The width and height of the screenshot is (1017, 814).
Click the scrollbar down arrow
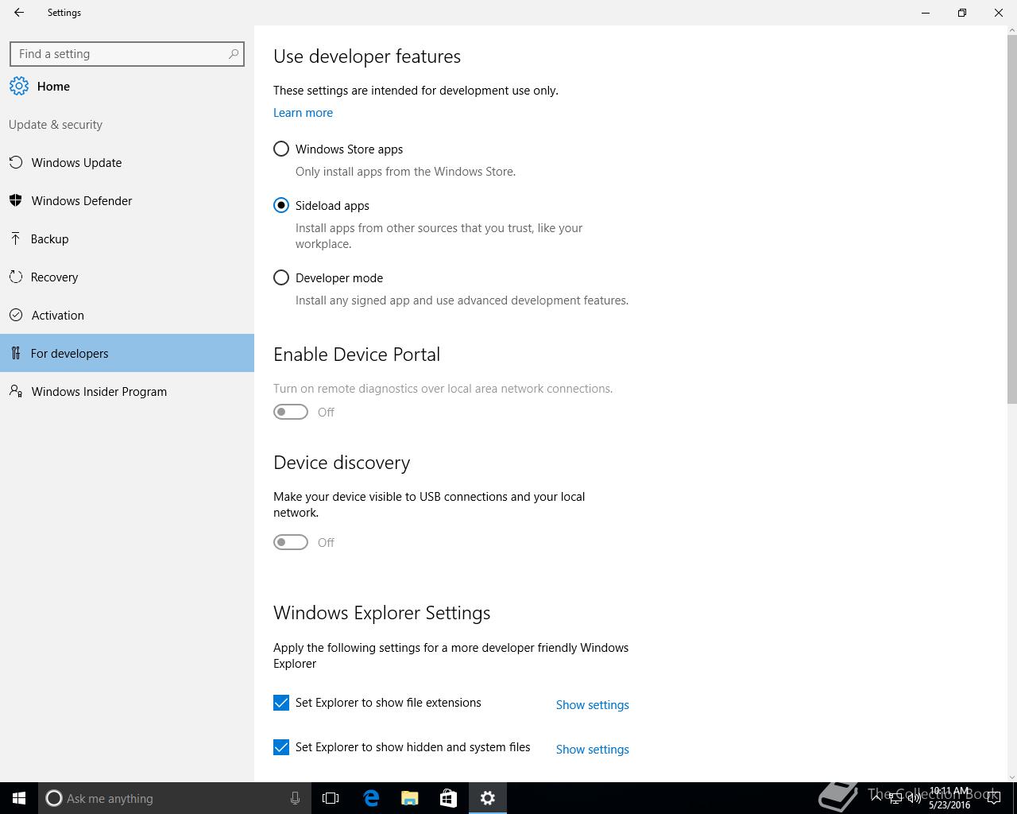[x=1011, y=777]
